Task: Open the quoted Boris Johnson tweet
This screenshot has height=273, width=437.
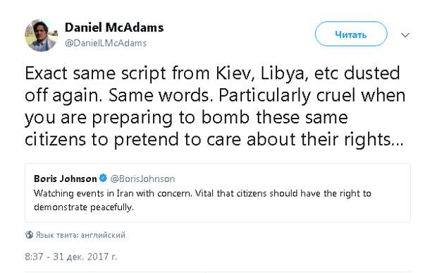Action: click(x=217, y=193)
